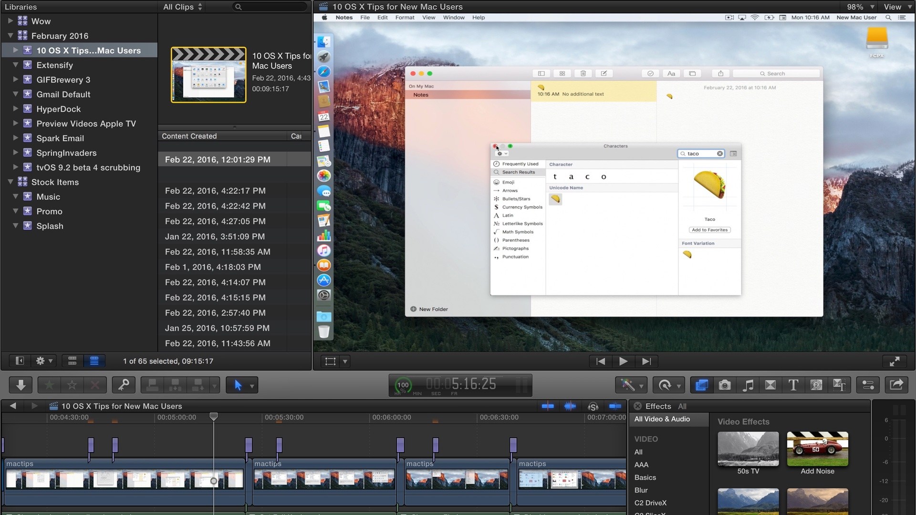The height and width of the screenshot is (515, 916).
Task: Click the Import media down-arrow icon
Action: tap(20, 385)
